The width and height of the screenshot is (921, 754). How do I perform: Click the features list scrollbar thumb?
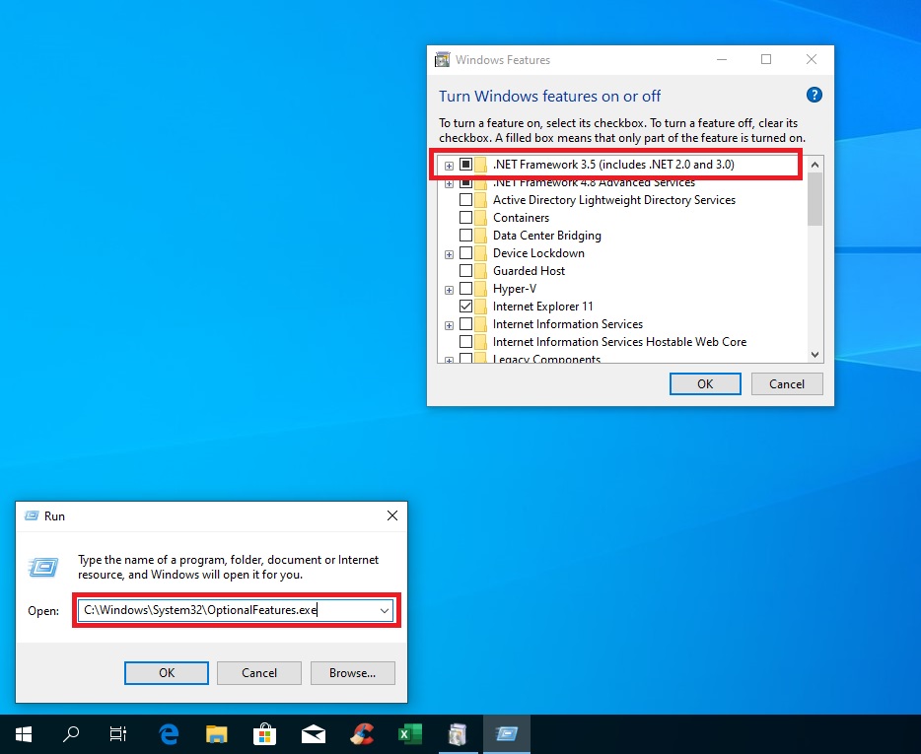tap(815, 200)
